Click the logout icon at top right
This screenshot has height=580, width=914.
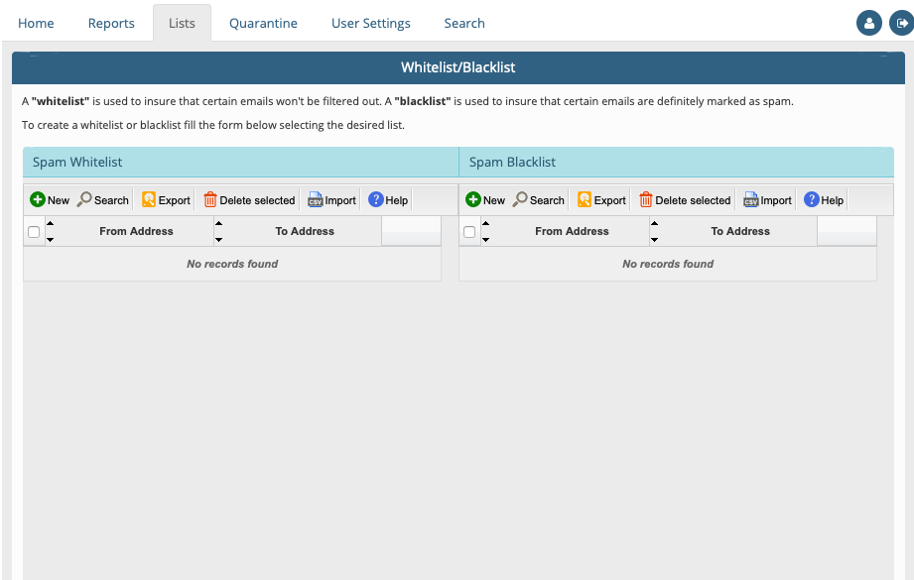click(x=899, y=23)
